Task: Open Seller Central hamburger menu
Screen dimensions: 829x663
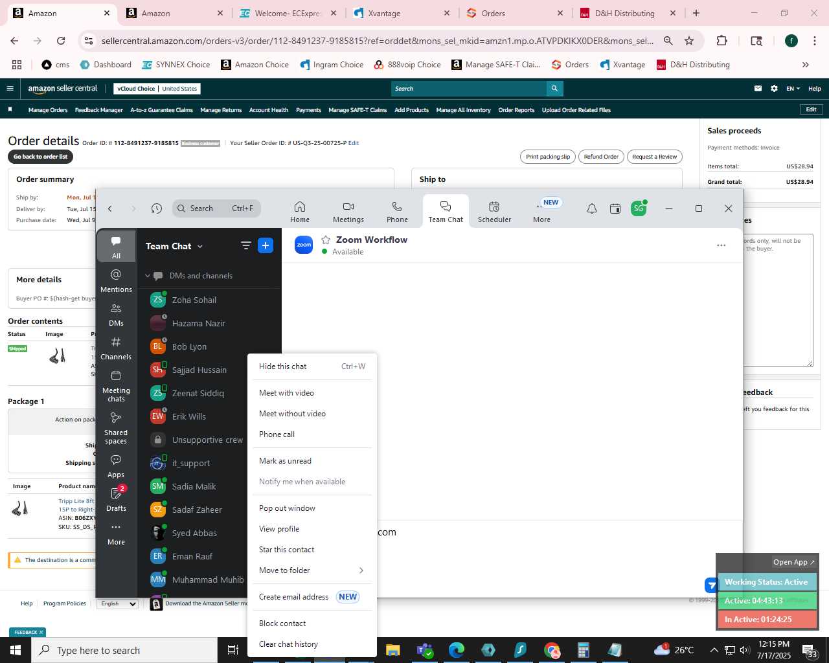Action: [10, 89]
